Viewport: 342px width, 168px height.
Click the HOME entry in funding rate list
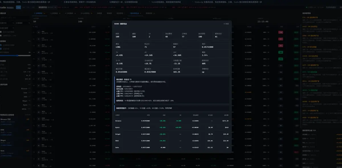tap(322, 134)
